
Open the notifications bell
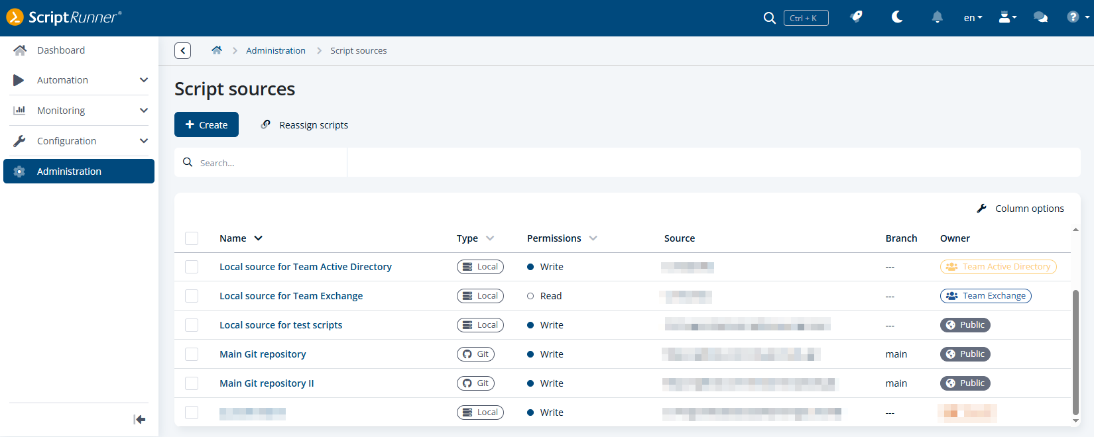(x=937, y=17)
